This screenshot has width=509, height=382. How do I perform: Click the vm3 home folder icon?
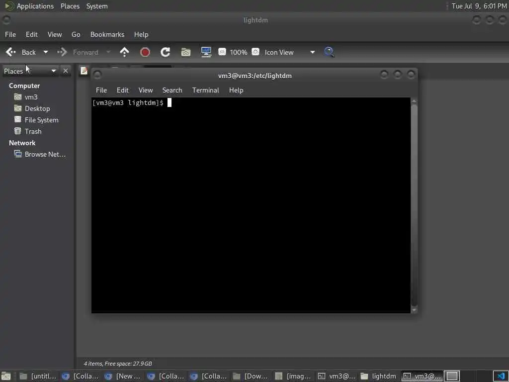pos(18,97)
